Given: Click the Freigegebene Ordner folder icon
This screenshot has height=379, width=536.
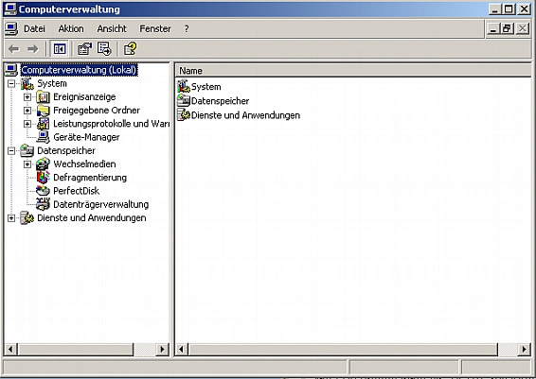Looking at the screenshot, I should coord(43,111).
